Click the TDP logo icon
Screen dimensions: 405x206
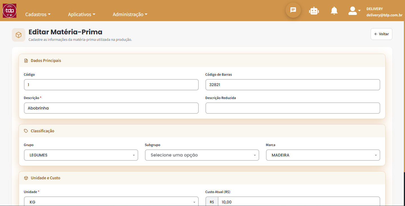click(10, 11)
